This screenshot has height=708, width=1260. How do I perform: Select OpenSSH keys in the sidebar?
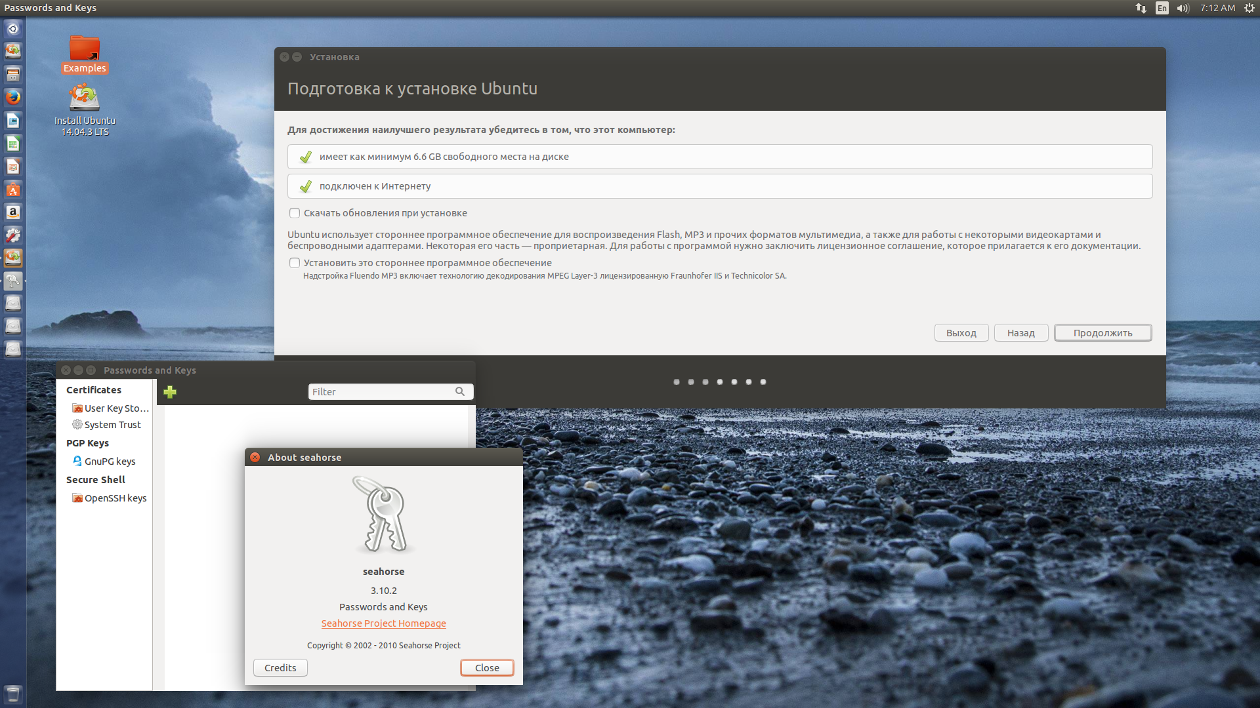[x=110, y=498]
